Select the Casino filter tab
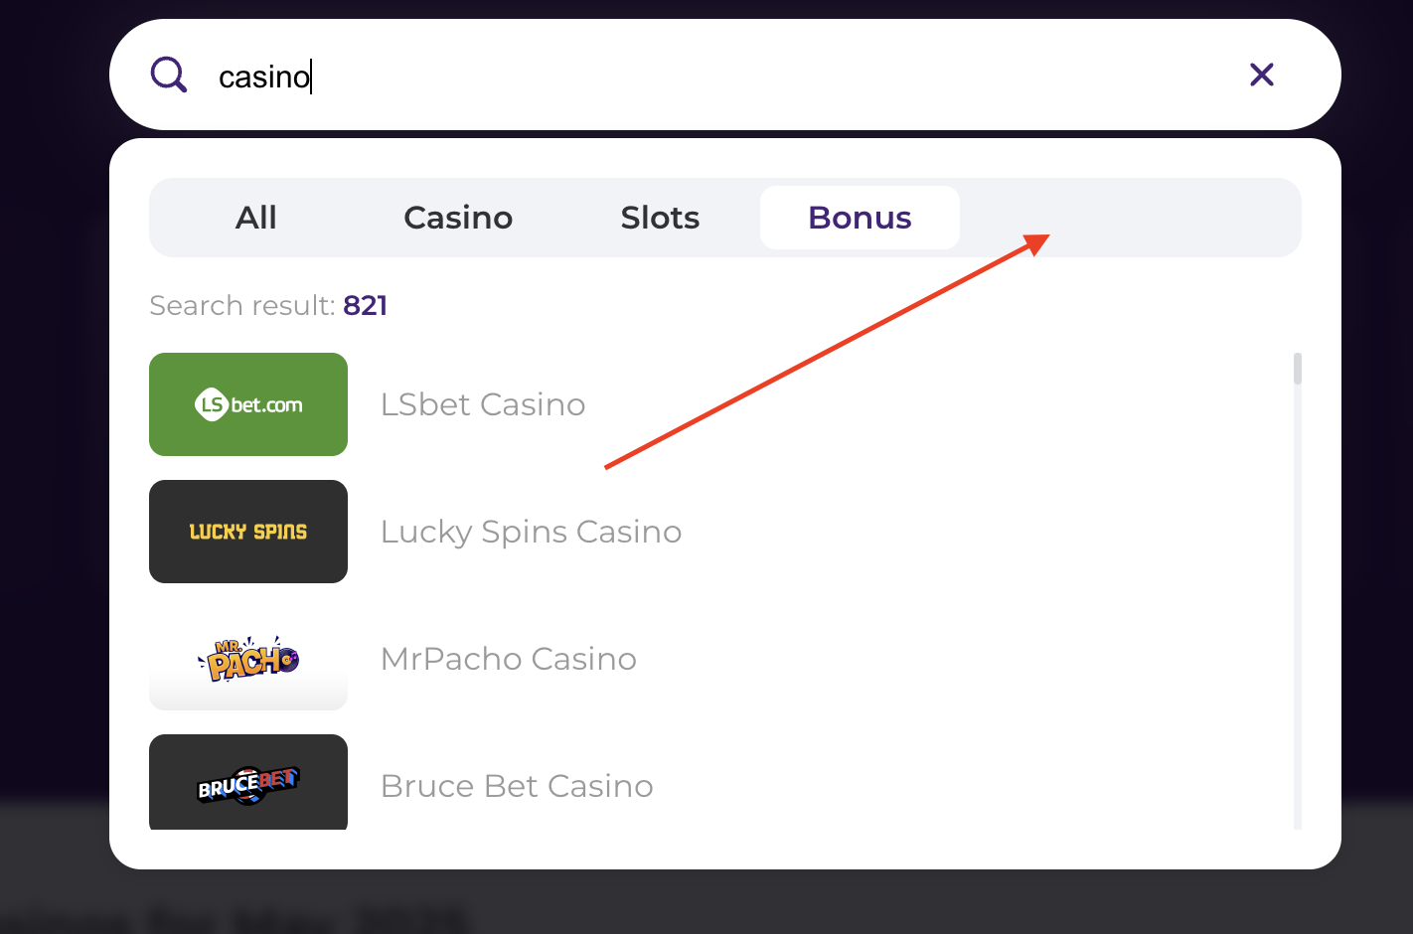The image size is (1413, 934). [458, 218]
